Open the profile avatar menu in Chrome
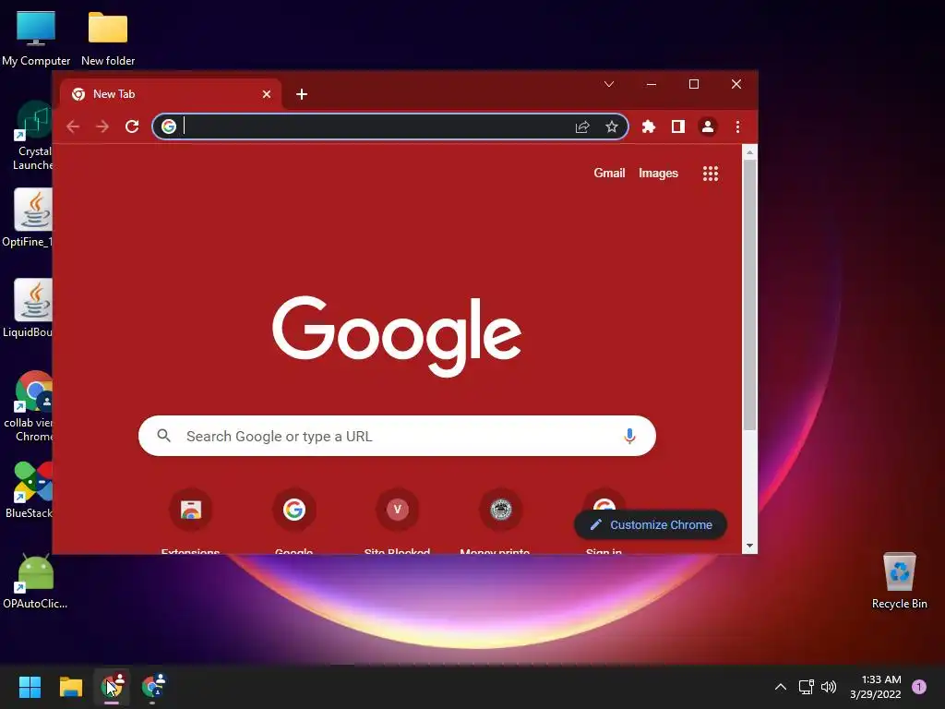Viewport: 945px width, 709px height. [708, 126]
